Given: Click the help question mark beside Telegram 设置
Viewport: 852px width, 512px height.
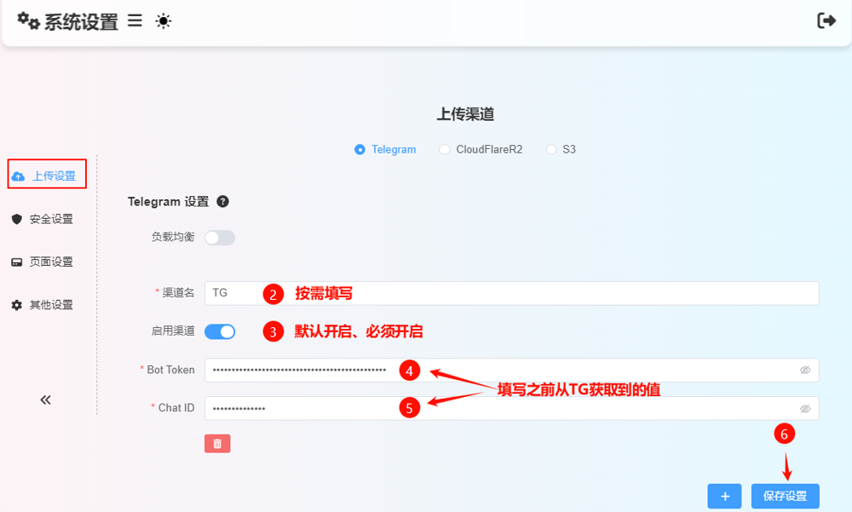Looking at the screenshot, I should tap(222, 202).
